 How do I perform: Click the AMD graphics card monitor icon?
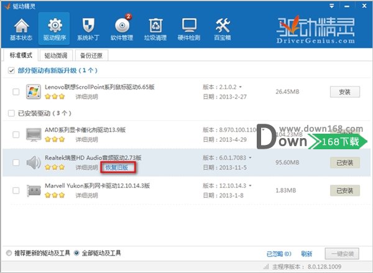[34, 134]
